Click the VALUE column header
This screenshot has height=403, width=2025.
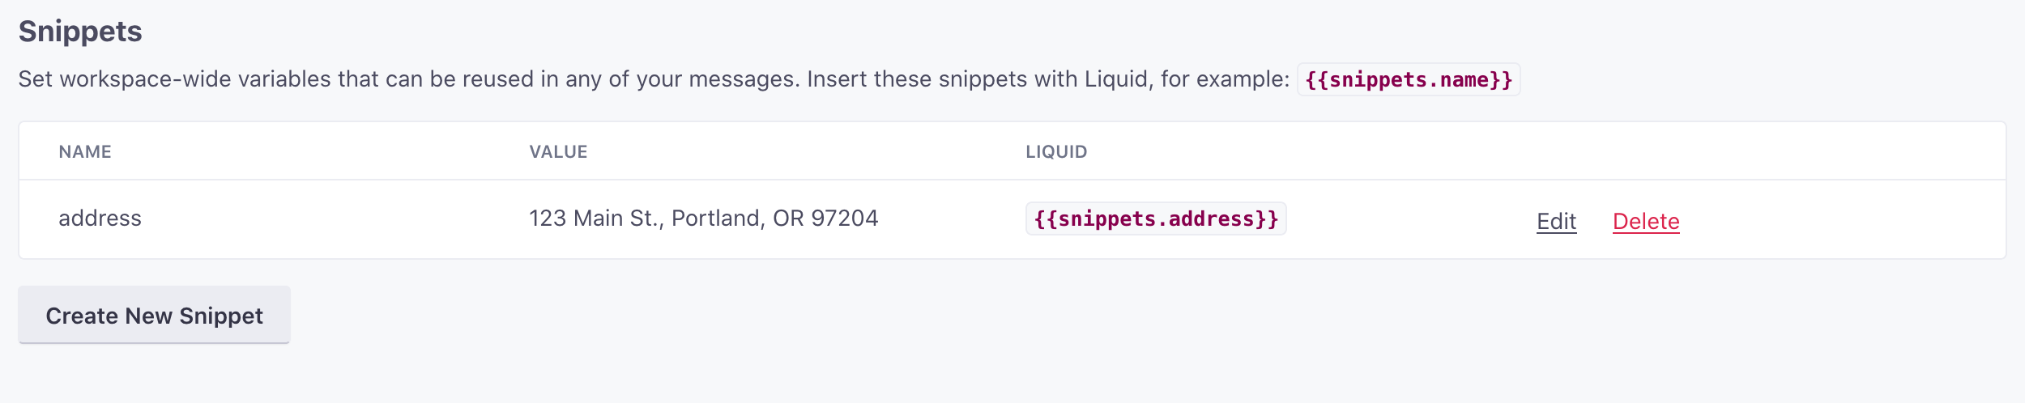tap(558, 152)
